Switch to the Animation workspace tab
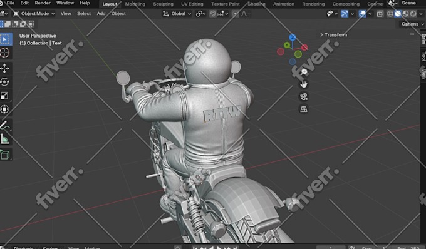This screenshot has width=426, height=249. [x=284, y=4]
